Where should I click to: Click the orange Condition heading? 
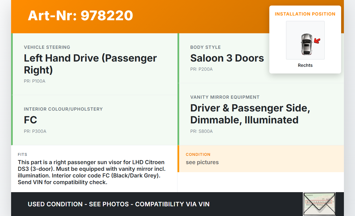coord(198,154)
